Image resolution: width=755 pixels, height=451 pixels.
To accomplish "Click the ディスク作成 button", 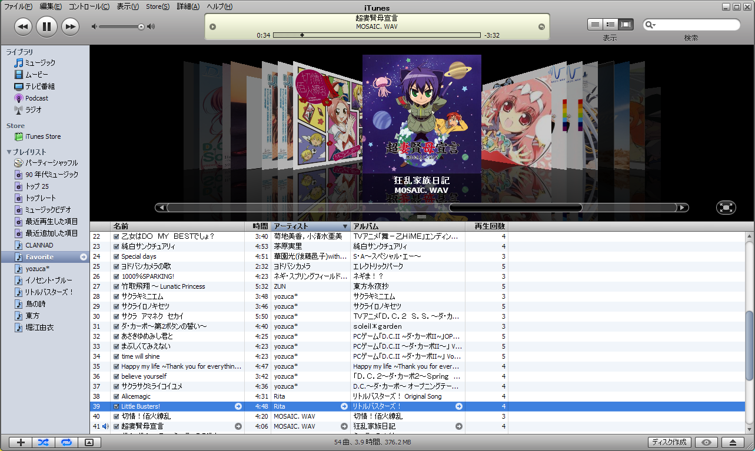I will (x=669, y=442).
